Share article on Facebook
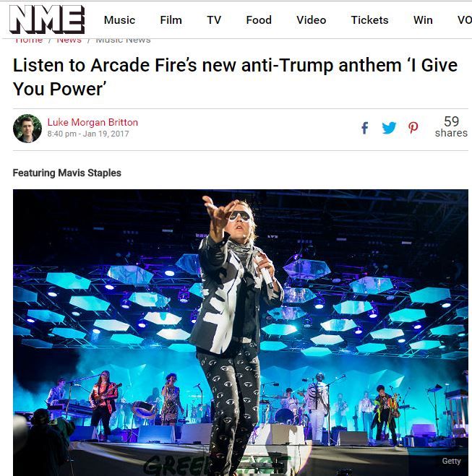The height and width of the screenshot is (476, 472). click(365, 128)
